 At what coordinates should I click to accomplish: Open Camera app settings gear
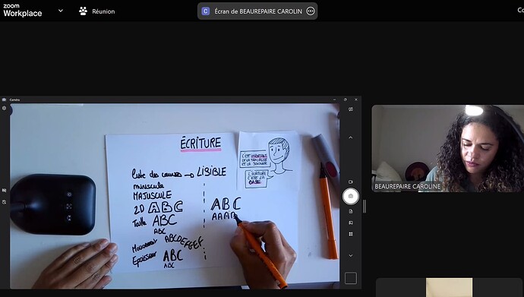(5, 109)
